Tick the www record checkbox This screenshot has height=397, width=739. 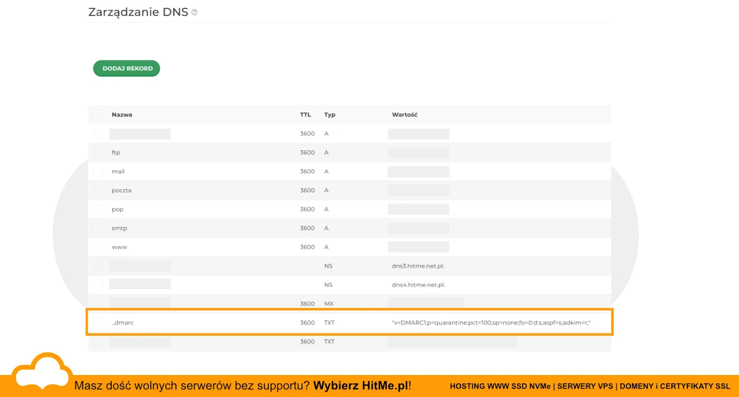point(97,247)
